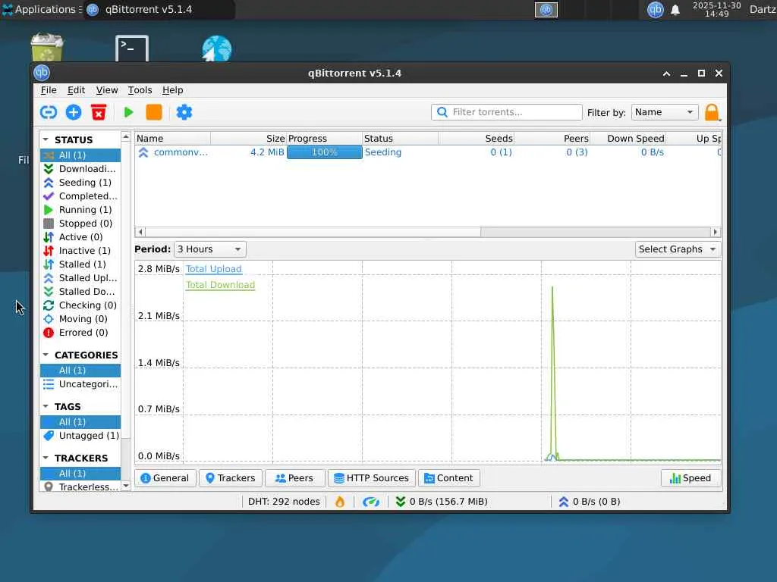The height and width of the screenshot is (582, 777).
Task: Switch to the HTTP Sources tab
Action: point(371,478)
